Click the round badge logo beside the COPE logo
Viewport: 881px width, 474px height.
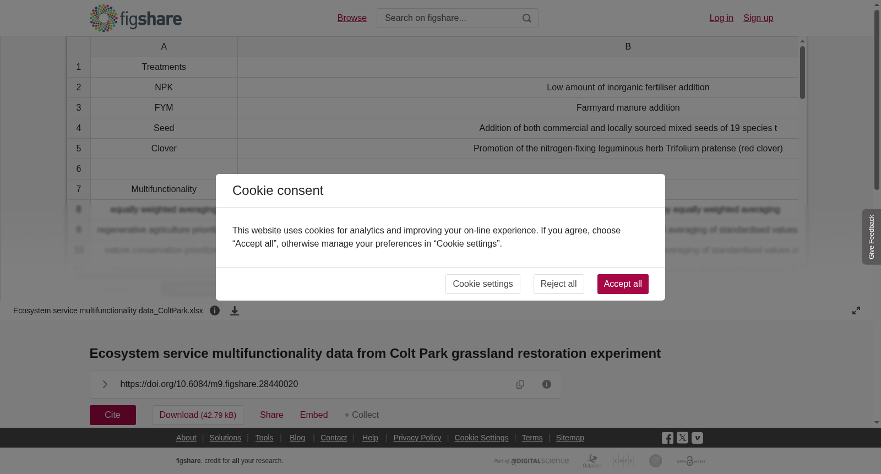tap(655, 461)
